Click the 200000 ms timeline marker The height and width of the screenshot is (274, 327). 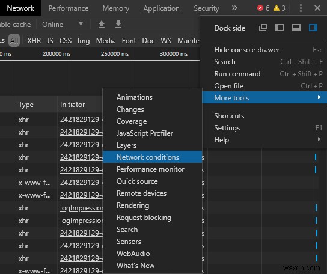coord(57,54)
